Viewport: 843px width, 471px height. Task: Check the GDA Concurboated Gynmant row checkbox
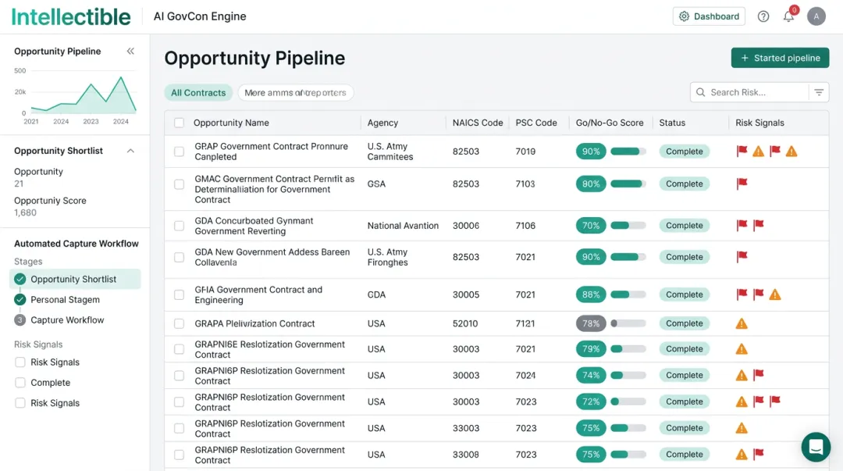pyautogui.click(x=179, y=226)
